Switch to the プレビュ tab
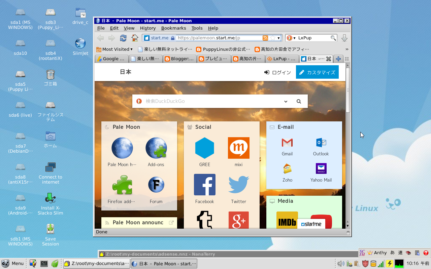The width and height of the screenshot is (431, 269). tap(214, 59)
